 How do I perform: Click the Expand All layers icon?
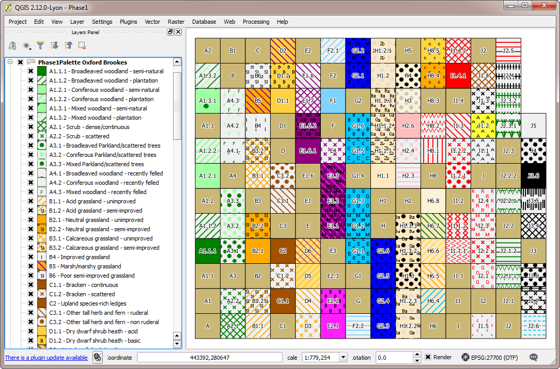click(55, 46)
